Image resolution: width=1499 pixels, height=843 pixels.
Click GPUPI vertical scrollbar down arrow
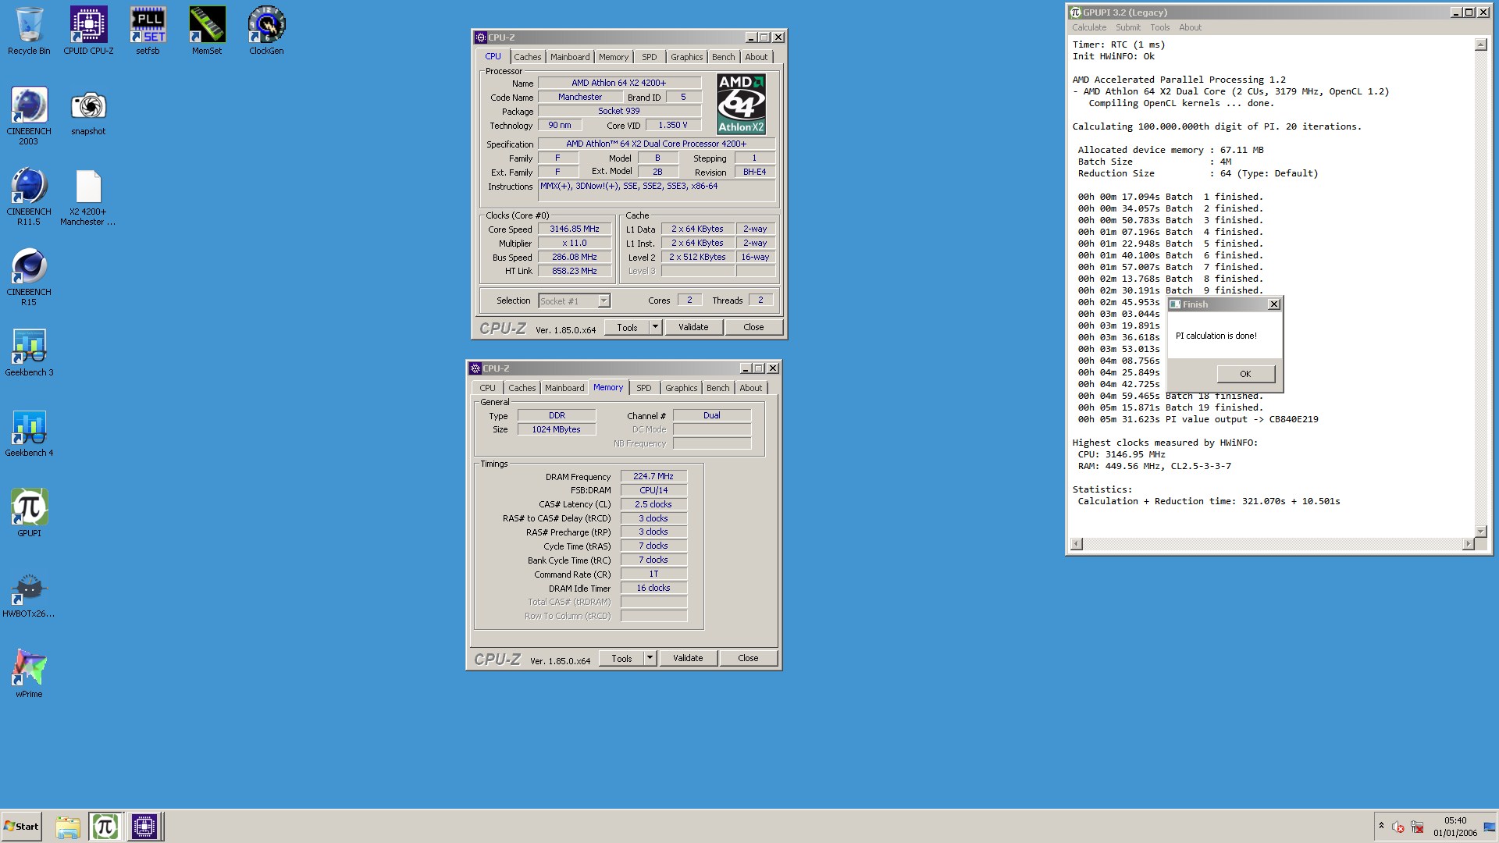click(1480, 531)
